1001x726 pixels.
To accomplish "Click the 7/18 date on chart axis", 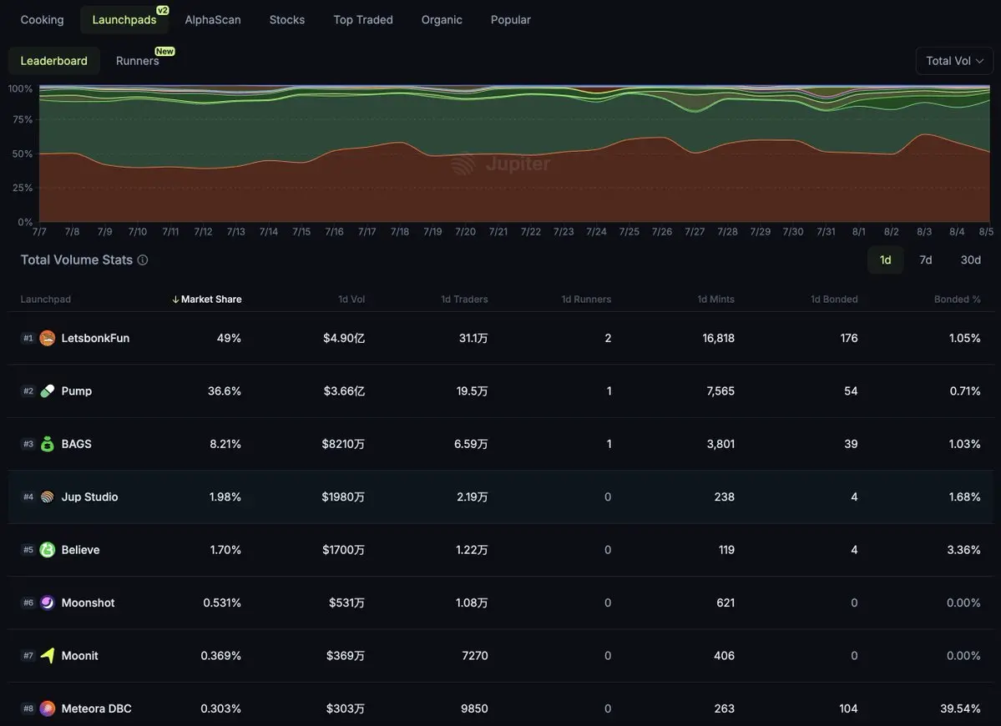I will (x=400, y=232).
